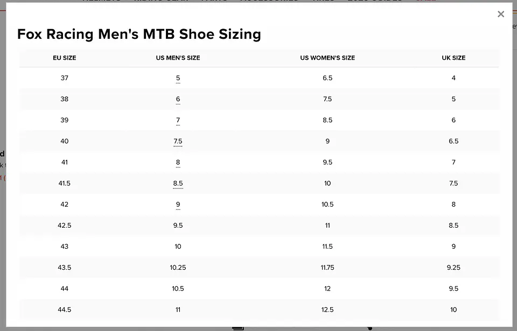Viewport: 517px width, 331px height.
Task: Click the underlined US men's size 8
Action: coord(178,163)
